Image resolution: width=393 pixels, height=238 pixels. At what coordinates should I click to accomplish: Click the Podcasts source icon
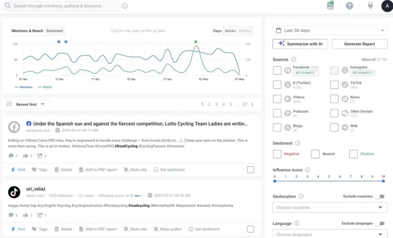click(288, 113)
